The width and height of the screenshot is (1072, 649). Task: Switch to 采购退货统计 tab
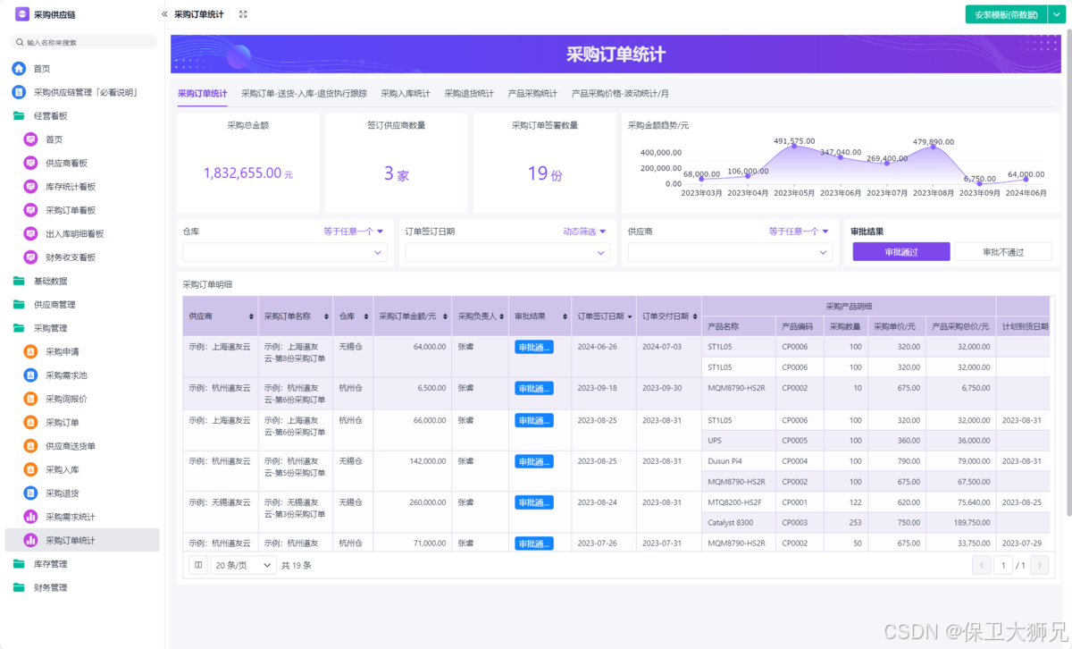469,93
